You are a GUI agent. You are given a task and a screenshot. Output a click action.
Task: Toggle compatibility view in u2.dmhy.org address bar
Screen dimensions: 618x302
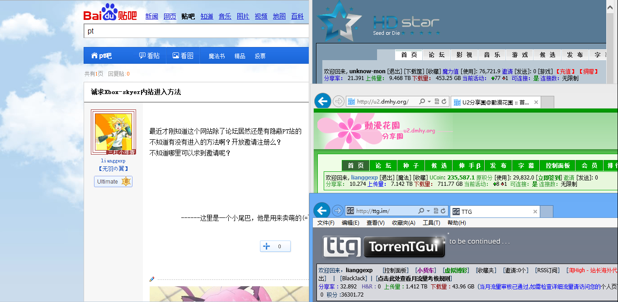(x=437, y=102)
